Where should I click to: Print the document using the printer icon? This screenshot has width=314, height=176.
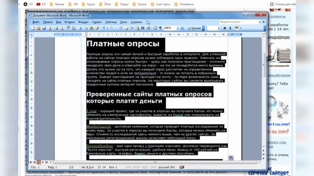[56, 28]
